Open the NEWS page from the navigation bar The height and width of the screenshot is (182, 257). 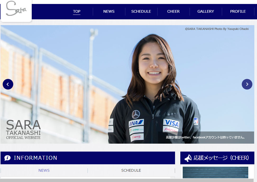(x=109, y=11)
